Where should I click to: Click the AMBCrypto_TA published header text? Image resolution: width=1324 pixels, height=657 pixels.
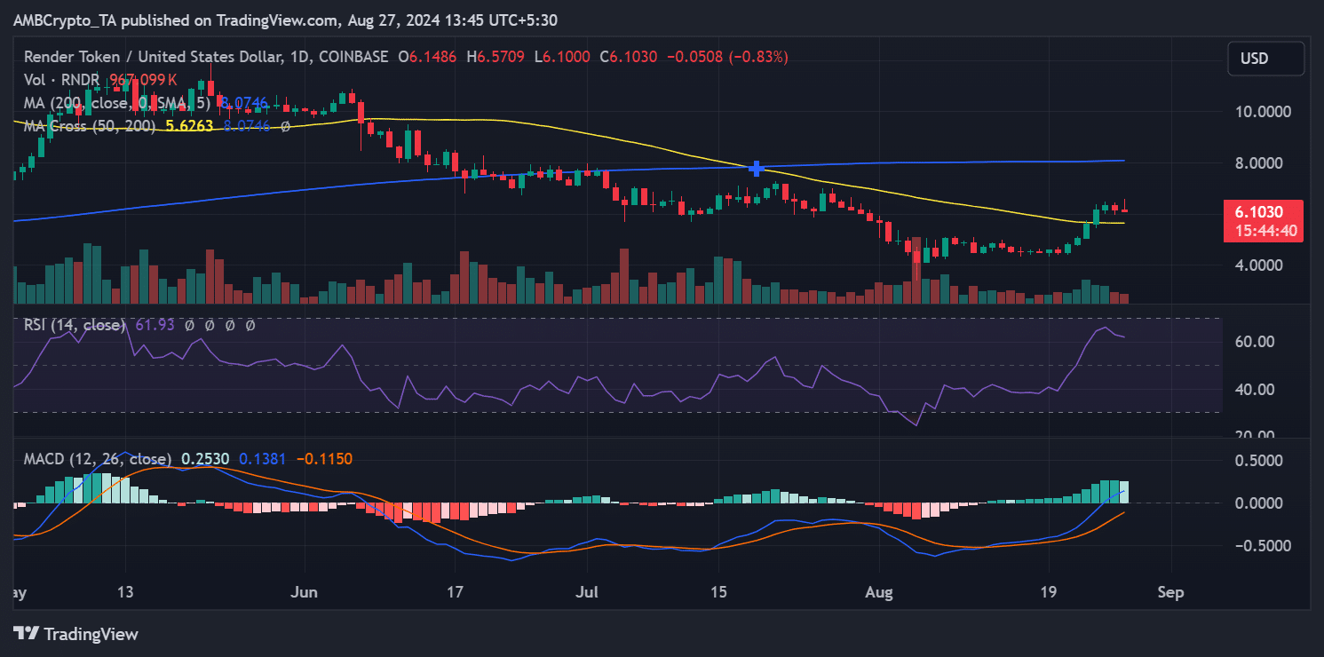(x=285, y=20)
